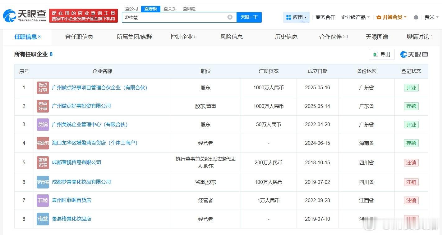Screen dimensions: 442x235
Task: Click the 格慧 company logo
Action: coord(43,219)
